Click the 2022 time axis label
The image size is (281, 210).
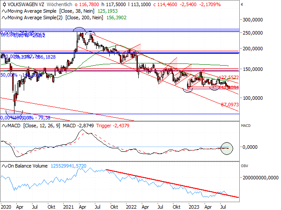click(131, 207)
